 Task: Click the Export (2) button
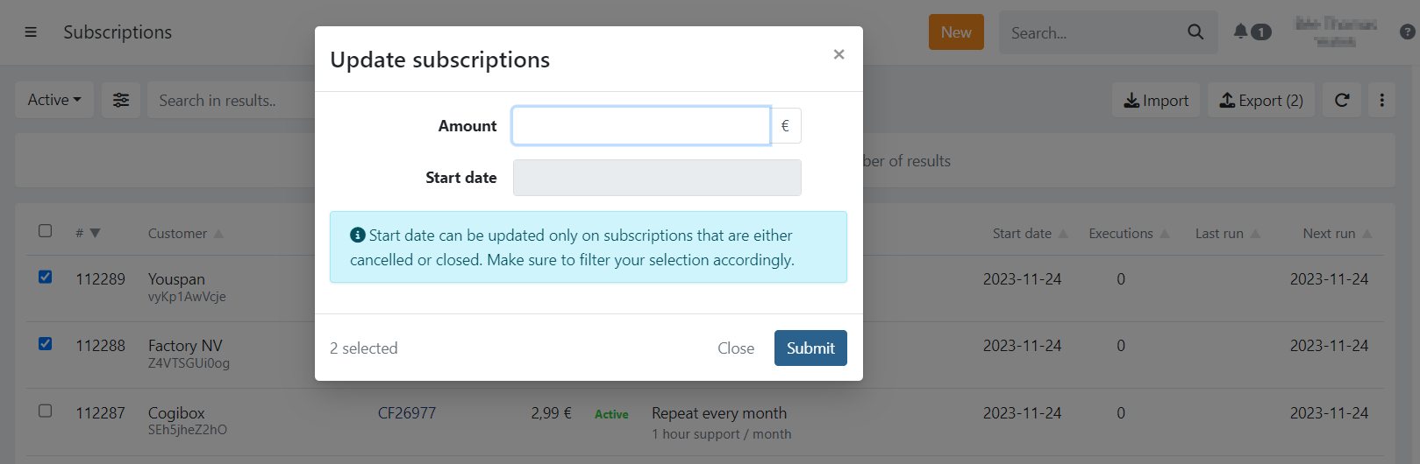[1261, 101]
